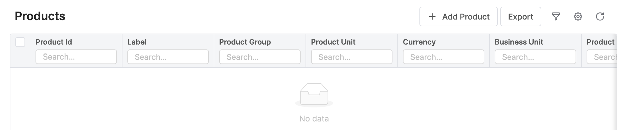Viewport: 627px width, 130px height.
Task: Click the Currency column search box
Action: point(444,57)
